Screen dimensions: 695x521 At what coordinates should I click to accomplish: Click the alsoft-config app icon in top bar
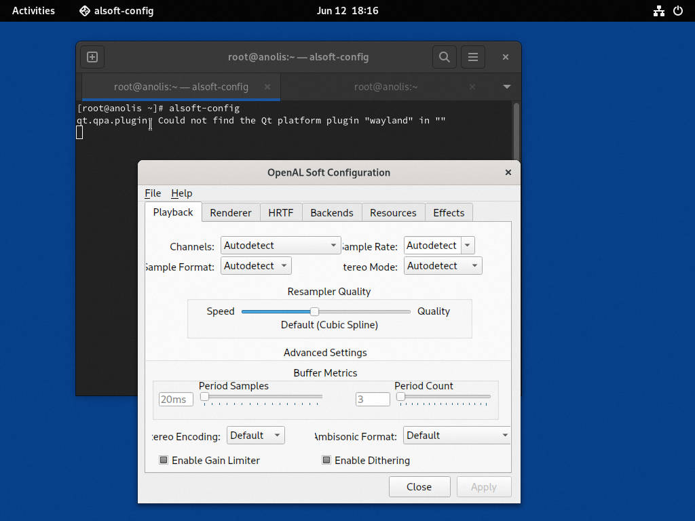(x=85, y=11)
